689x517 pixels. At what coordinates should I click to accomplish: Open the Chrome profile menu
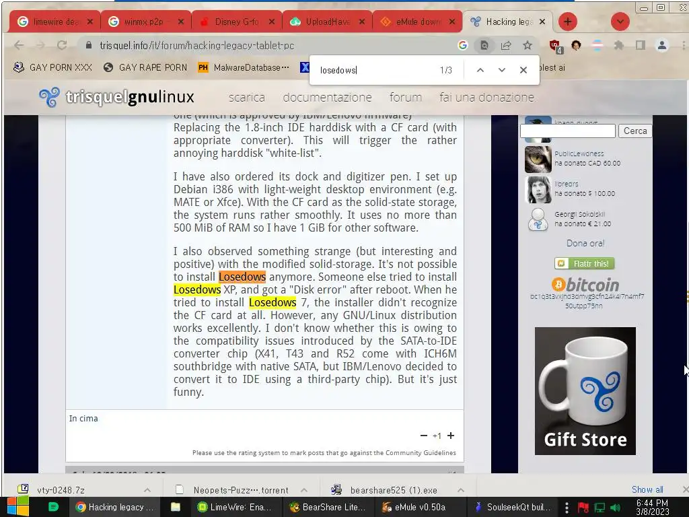point(662,45)
